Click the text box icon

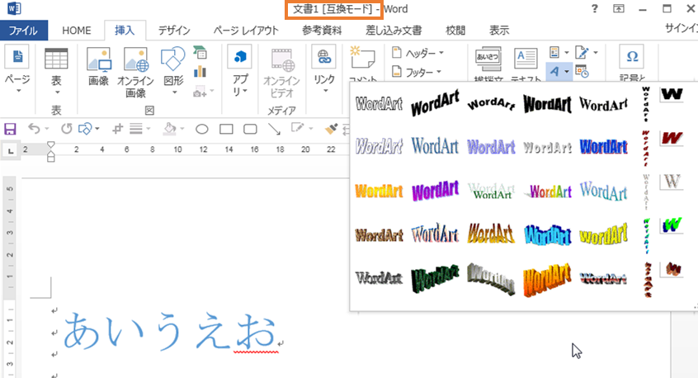click(x=526, y=59)
